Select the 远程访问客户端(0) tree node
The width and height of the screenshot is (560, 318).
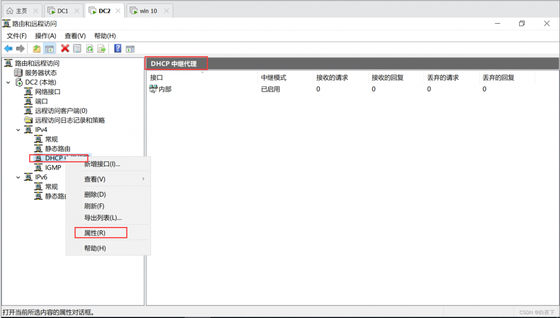tap(61, 111)
